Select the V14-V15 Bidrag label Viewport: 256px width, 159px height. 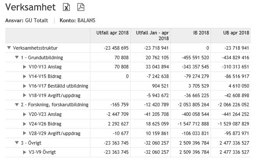pos(45,76)
